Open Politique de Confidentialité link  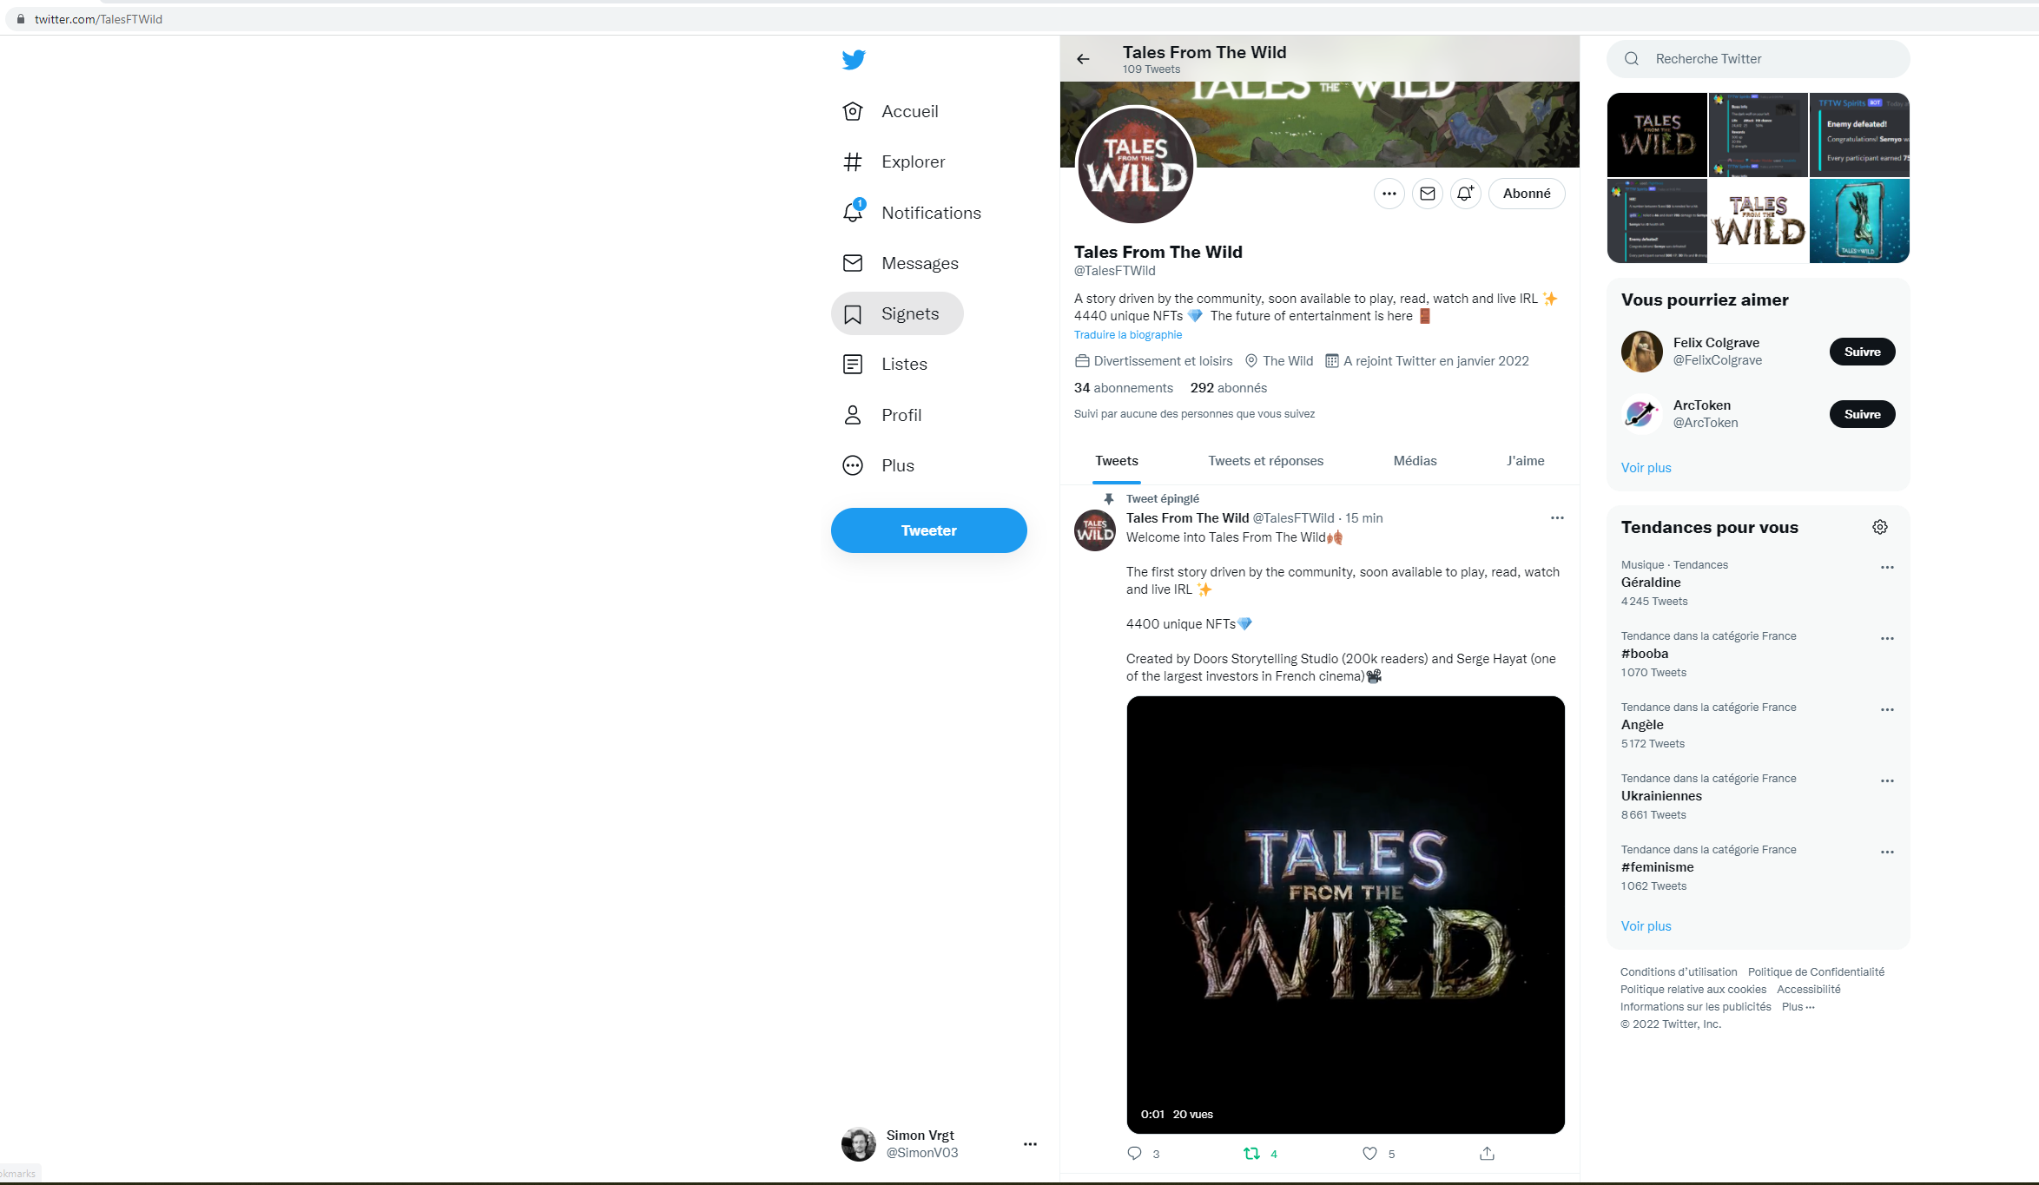(x=1816, y=972)
